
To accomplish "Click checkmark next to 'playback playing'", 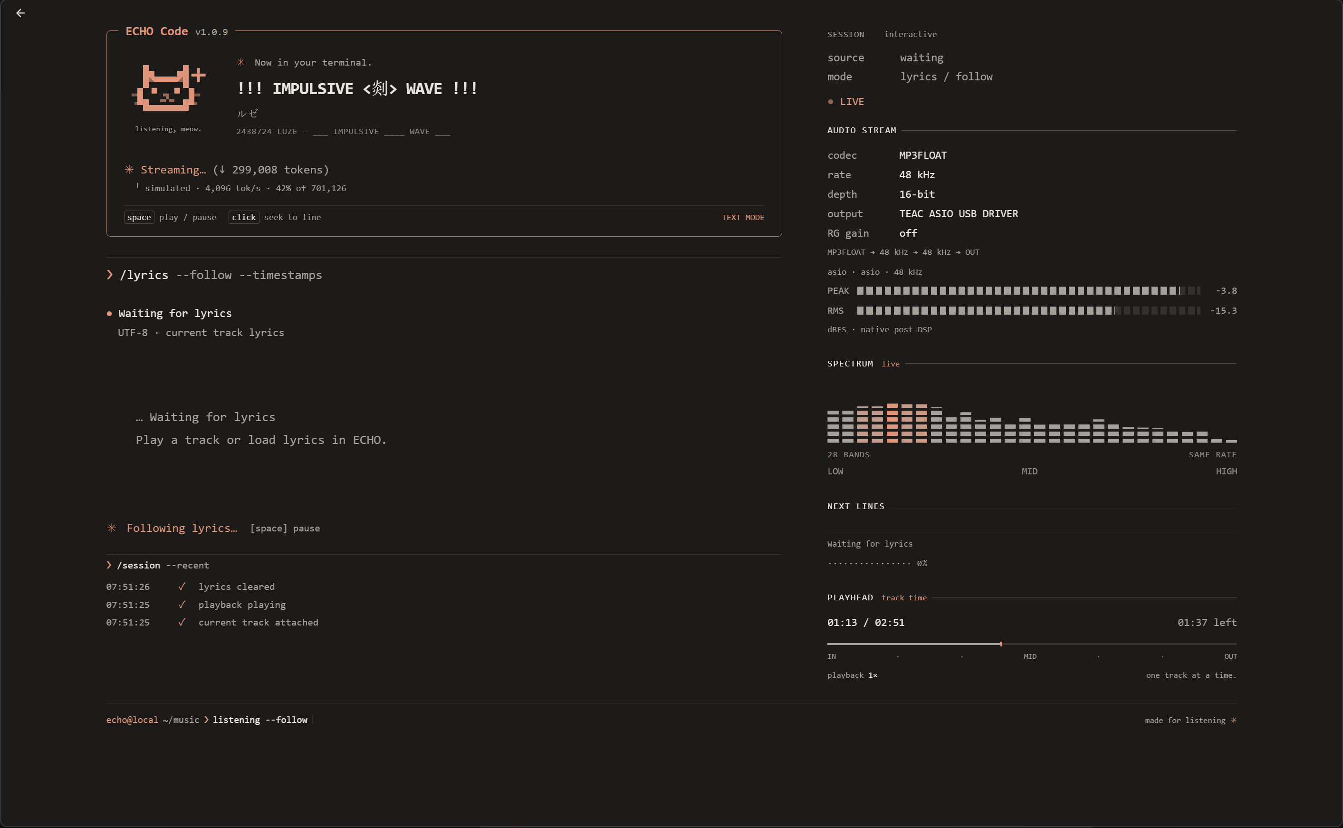I will (182, 605).
